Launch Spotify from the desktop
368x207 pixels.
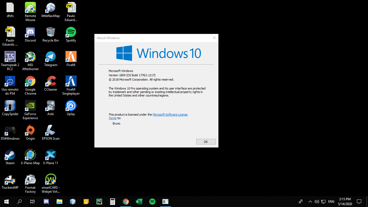tap(71, 35)
